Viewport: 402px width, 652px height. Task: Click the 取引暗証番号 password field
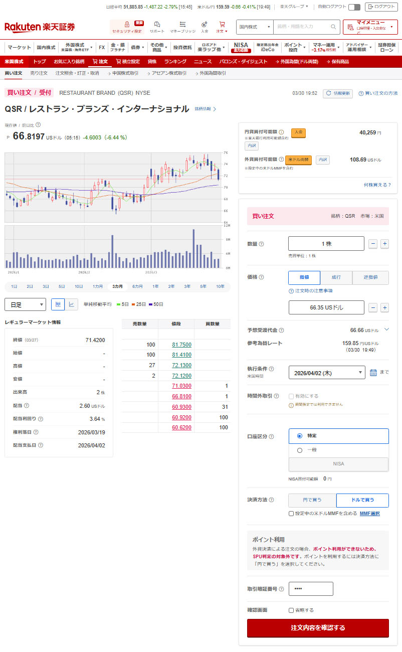pyautogui.click(x=311, y=589)
